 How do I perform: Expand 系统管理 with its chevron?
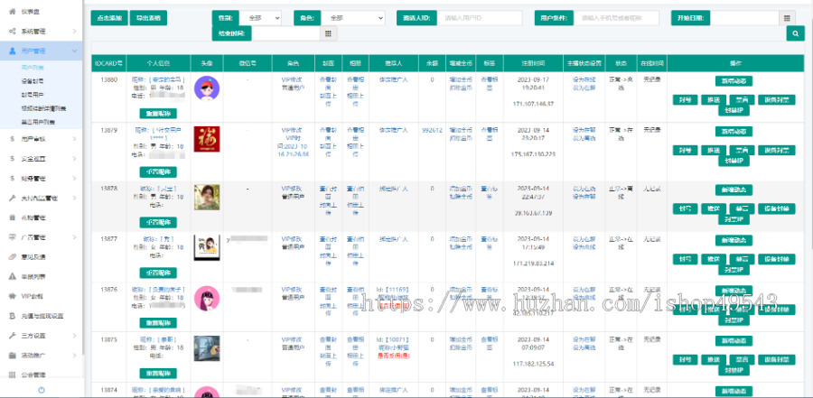tap(75, 32)
